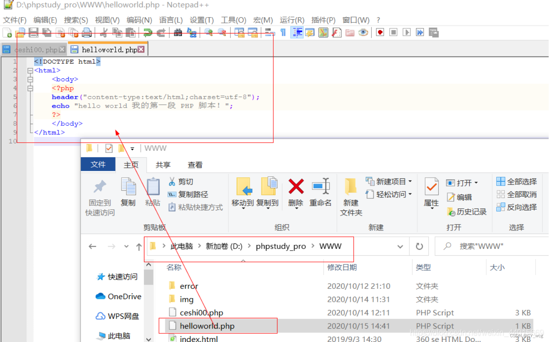Click the stop macro recording icon
The width and height of the screenshot is (549, 342).
[x=394, y=33]
